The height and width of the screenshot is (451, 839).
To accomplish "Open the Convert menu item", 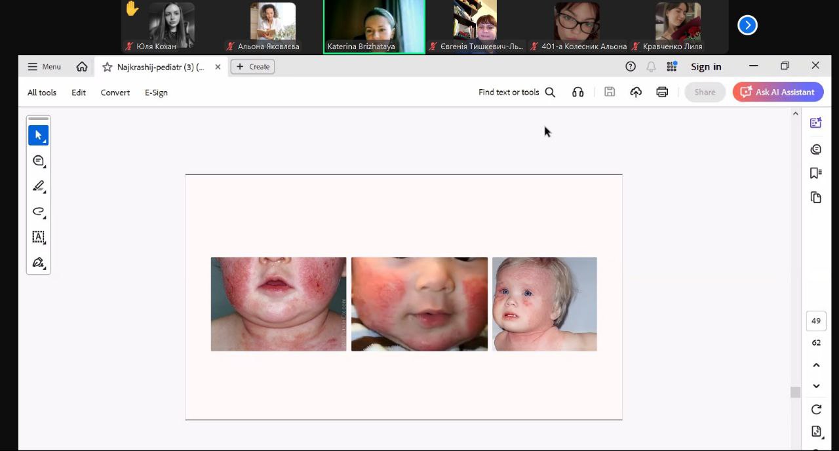I will click(115, 92).
